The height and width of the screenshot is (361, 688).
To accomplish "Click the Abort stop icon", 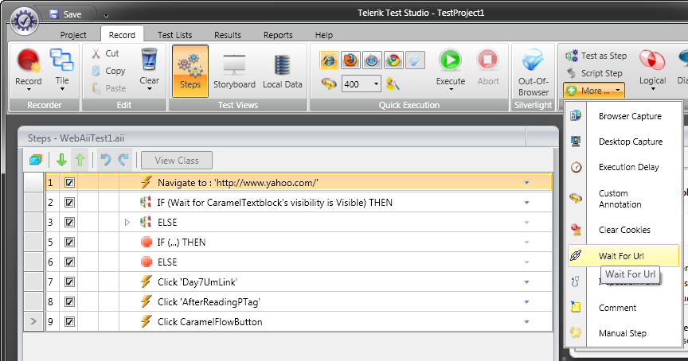I will 488,60.
